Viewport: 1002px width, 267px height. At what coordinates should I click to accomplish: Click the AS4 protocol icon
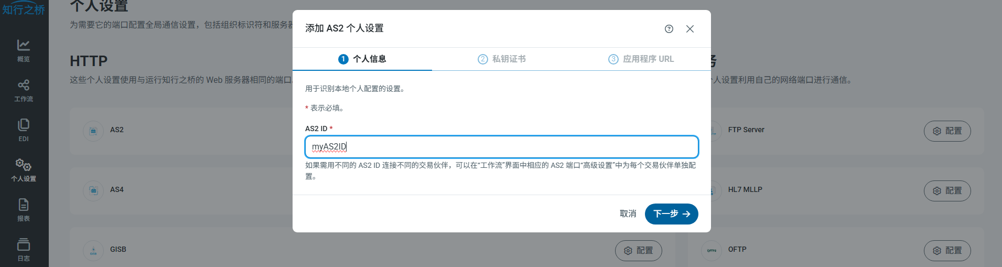click(x=93, y=190)
